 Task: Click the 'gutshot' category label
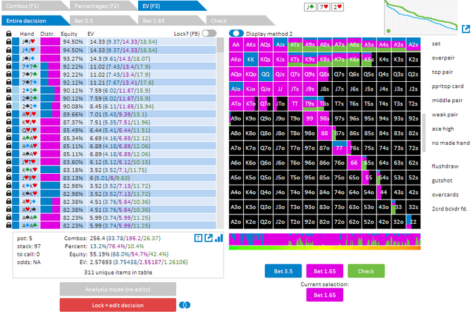click(x=442, y=181)
